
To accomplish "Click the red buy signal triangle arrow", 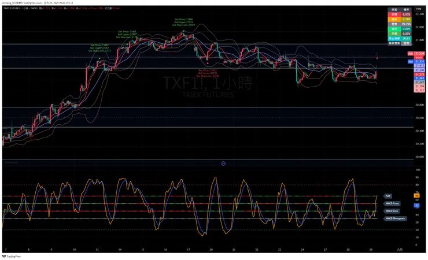I will click(x=208, y=63).
